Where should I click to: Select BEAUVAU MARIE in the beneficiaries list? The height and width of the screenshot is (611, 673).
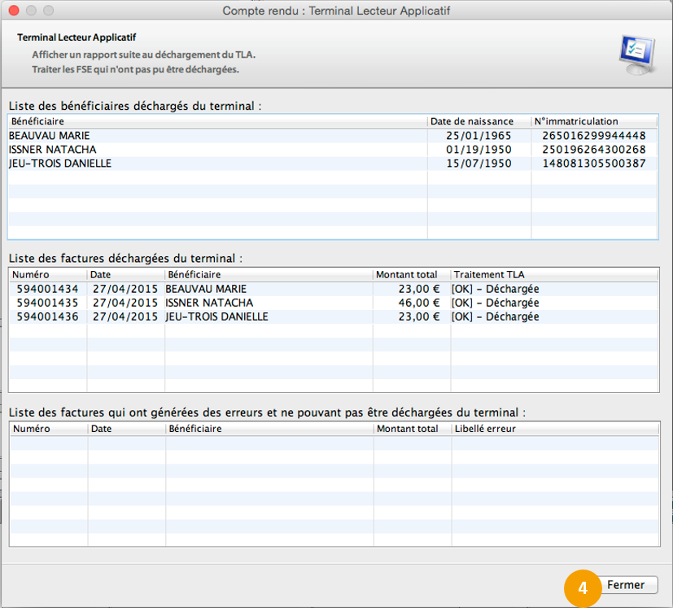click(50, 136)
